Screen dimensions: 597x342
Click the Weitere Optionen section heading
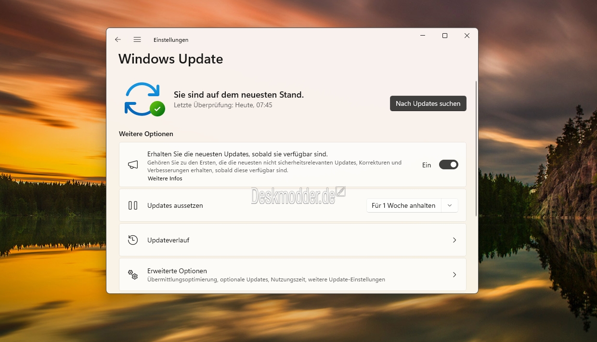[146, 134]
